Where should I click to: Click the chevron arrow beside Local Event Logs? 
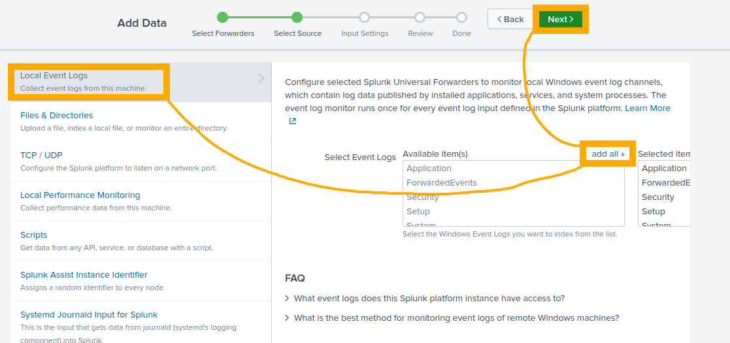[x=261, y=78]
